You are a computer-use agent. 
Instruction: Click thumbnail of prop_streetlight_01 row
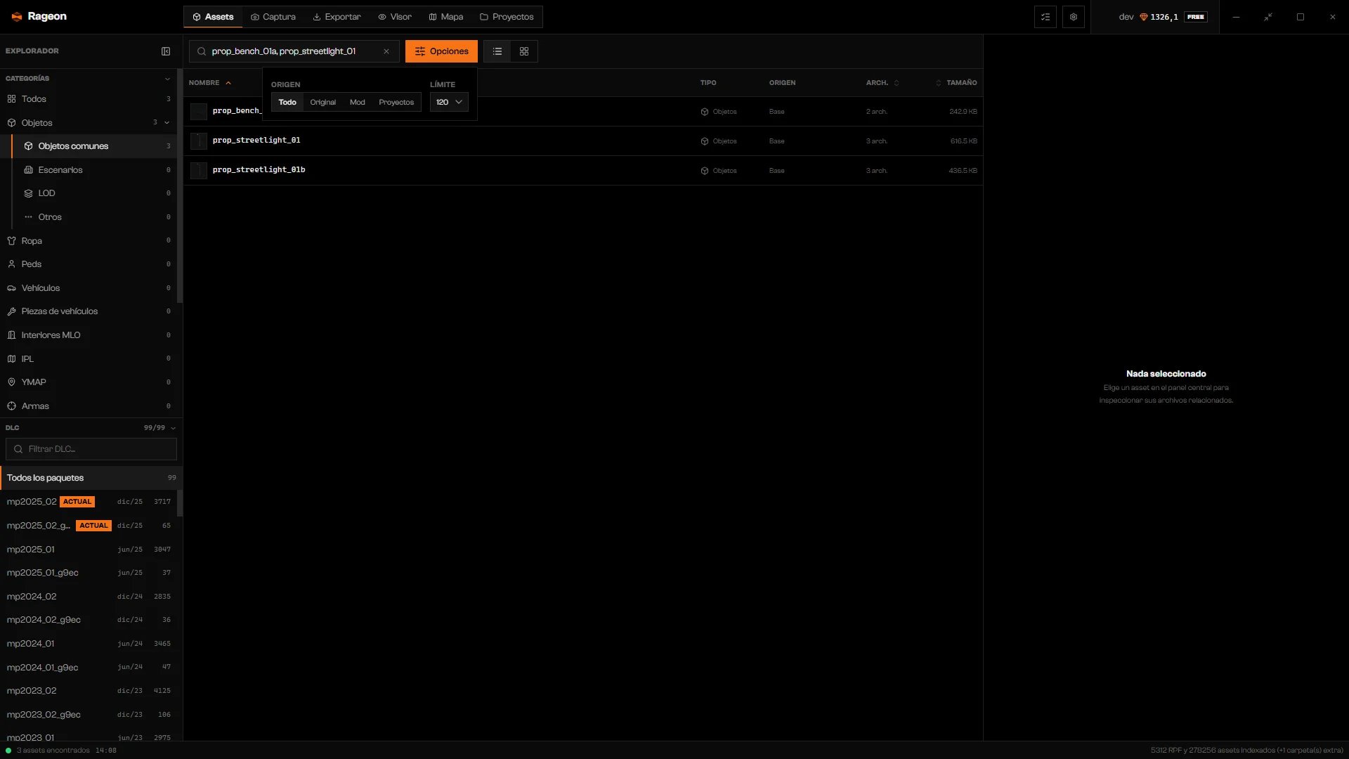click(199, 141)
